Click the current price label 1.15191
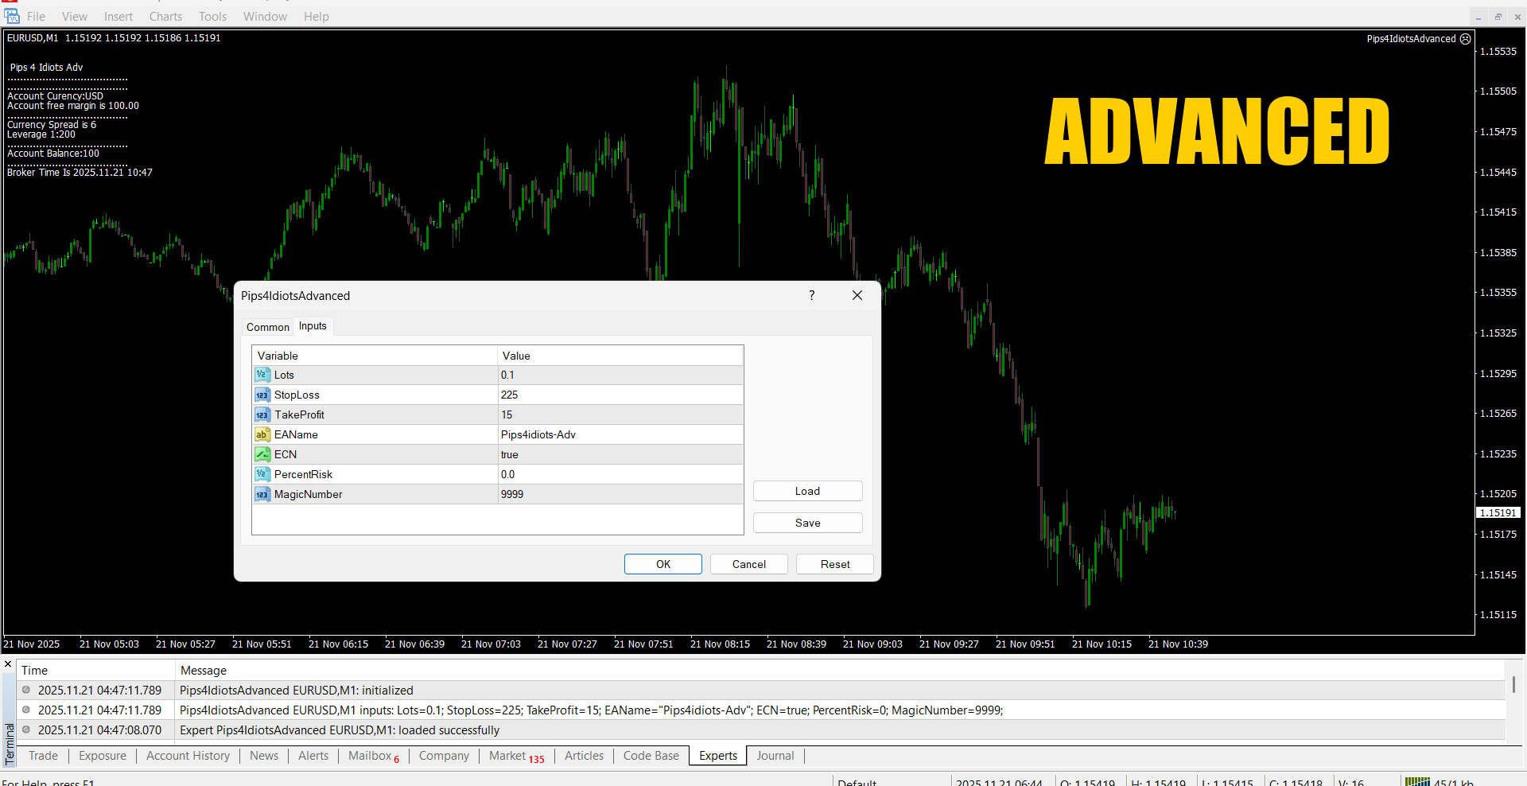 click(x=1498, y=513)
